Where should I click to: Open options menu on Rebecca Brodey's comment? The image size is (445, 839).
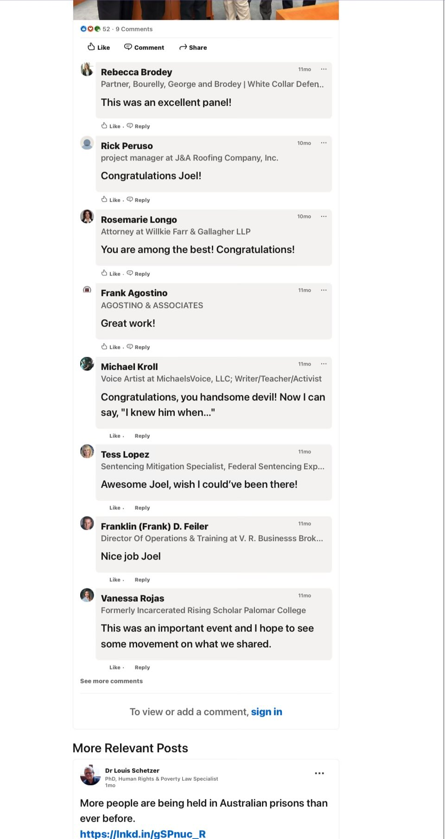(324, 69)
